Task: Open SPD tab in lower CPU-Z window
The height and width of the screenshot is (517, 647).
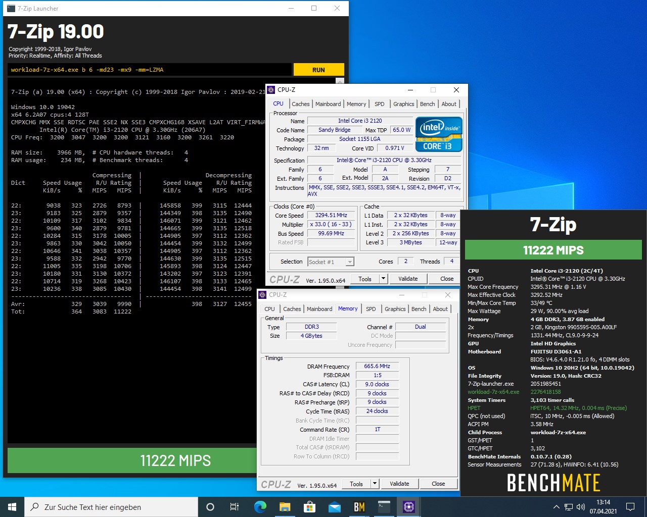Action: point(371,309)
